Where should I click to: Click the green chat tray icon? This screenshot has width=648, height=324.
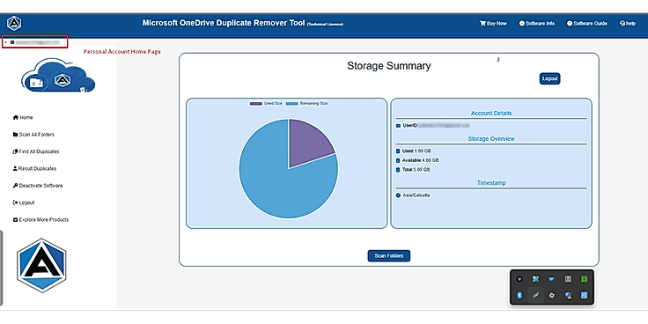coord(585,279)
